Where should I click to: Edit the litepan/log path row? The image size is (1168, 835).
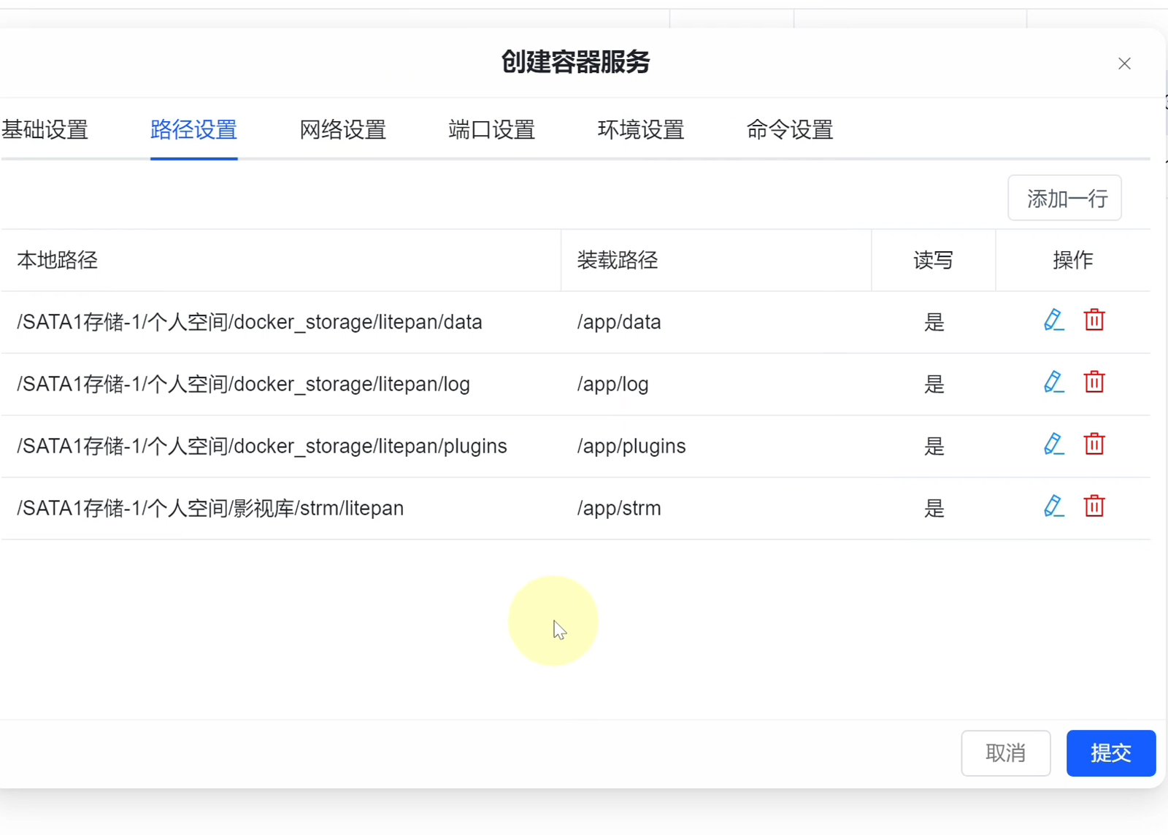click(x=1053, y=382)
